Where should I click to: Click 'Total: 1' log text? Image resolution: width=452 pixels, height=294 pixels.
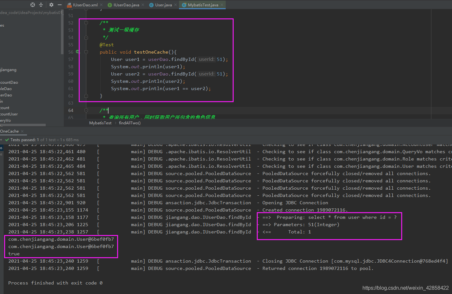300,232
